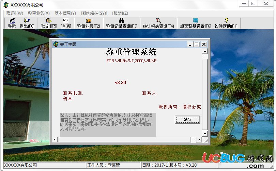Minimize the main XXXXXX有限公司 window
Viewport: 276px width, 171px height.
[x=244, y=4]
